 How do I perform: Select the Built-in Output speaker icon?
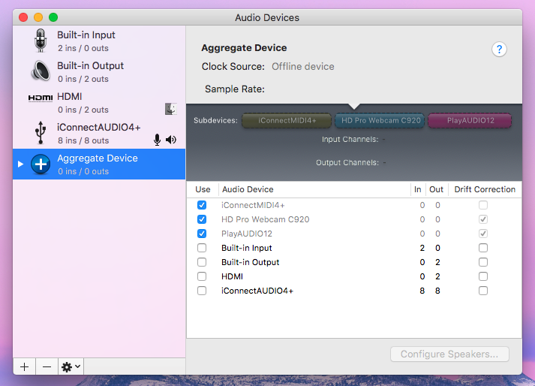coord(41,71)
